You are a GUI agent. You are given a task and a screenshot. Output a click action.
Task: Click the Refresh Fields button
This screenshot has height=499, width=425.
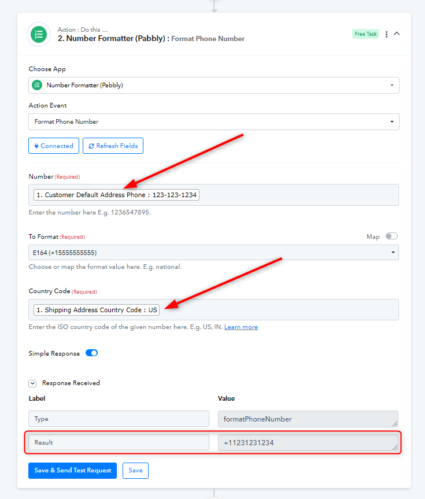coord(113,146)
